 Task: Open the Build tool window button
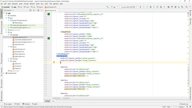(x=34, y=104)
